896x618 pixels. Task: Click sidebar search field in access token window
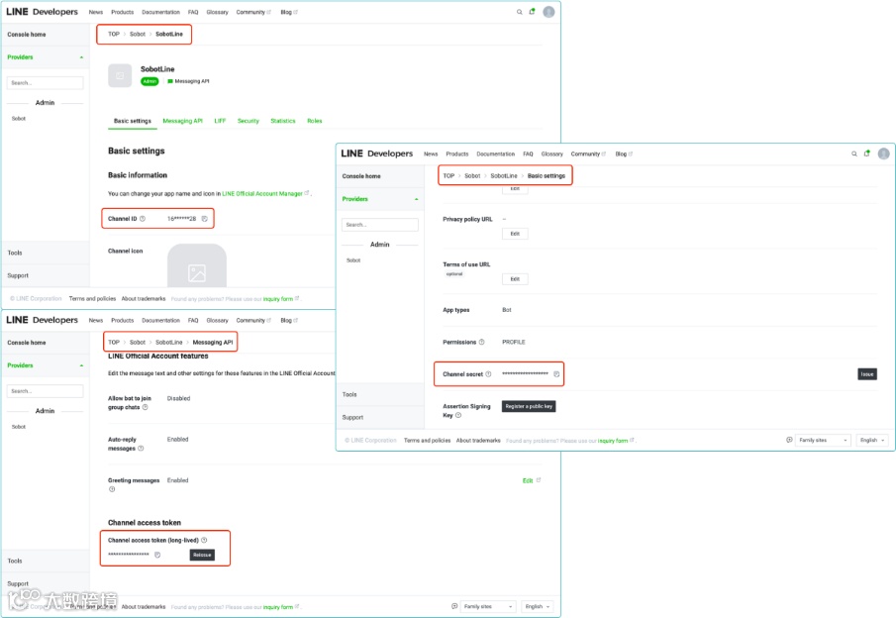click(x=46, y=391)
